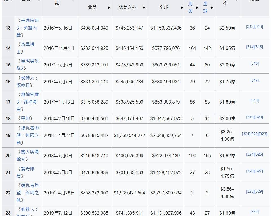Click the release date 2017年7月7日

58,82
